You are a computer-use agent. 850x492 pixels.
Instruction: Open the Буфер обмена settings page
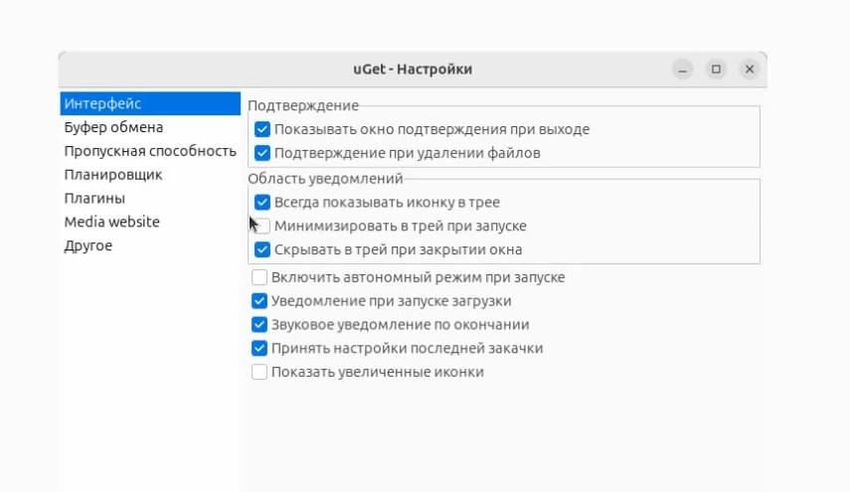(x=149, y=127)
